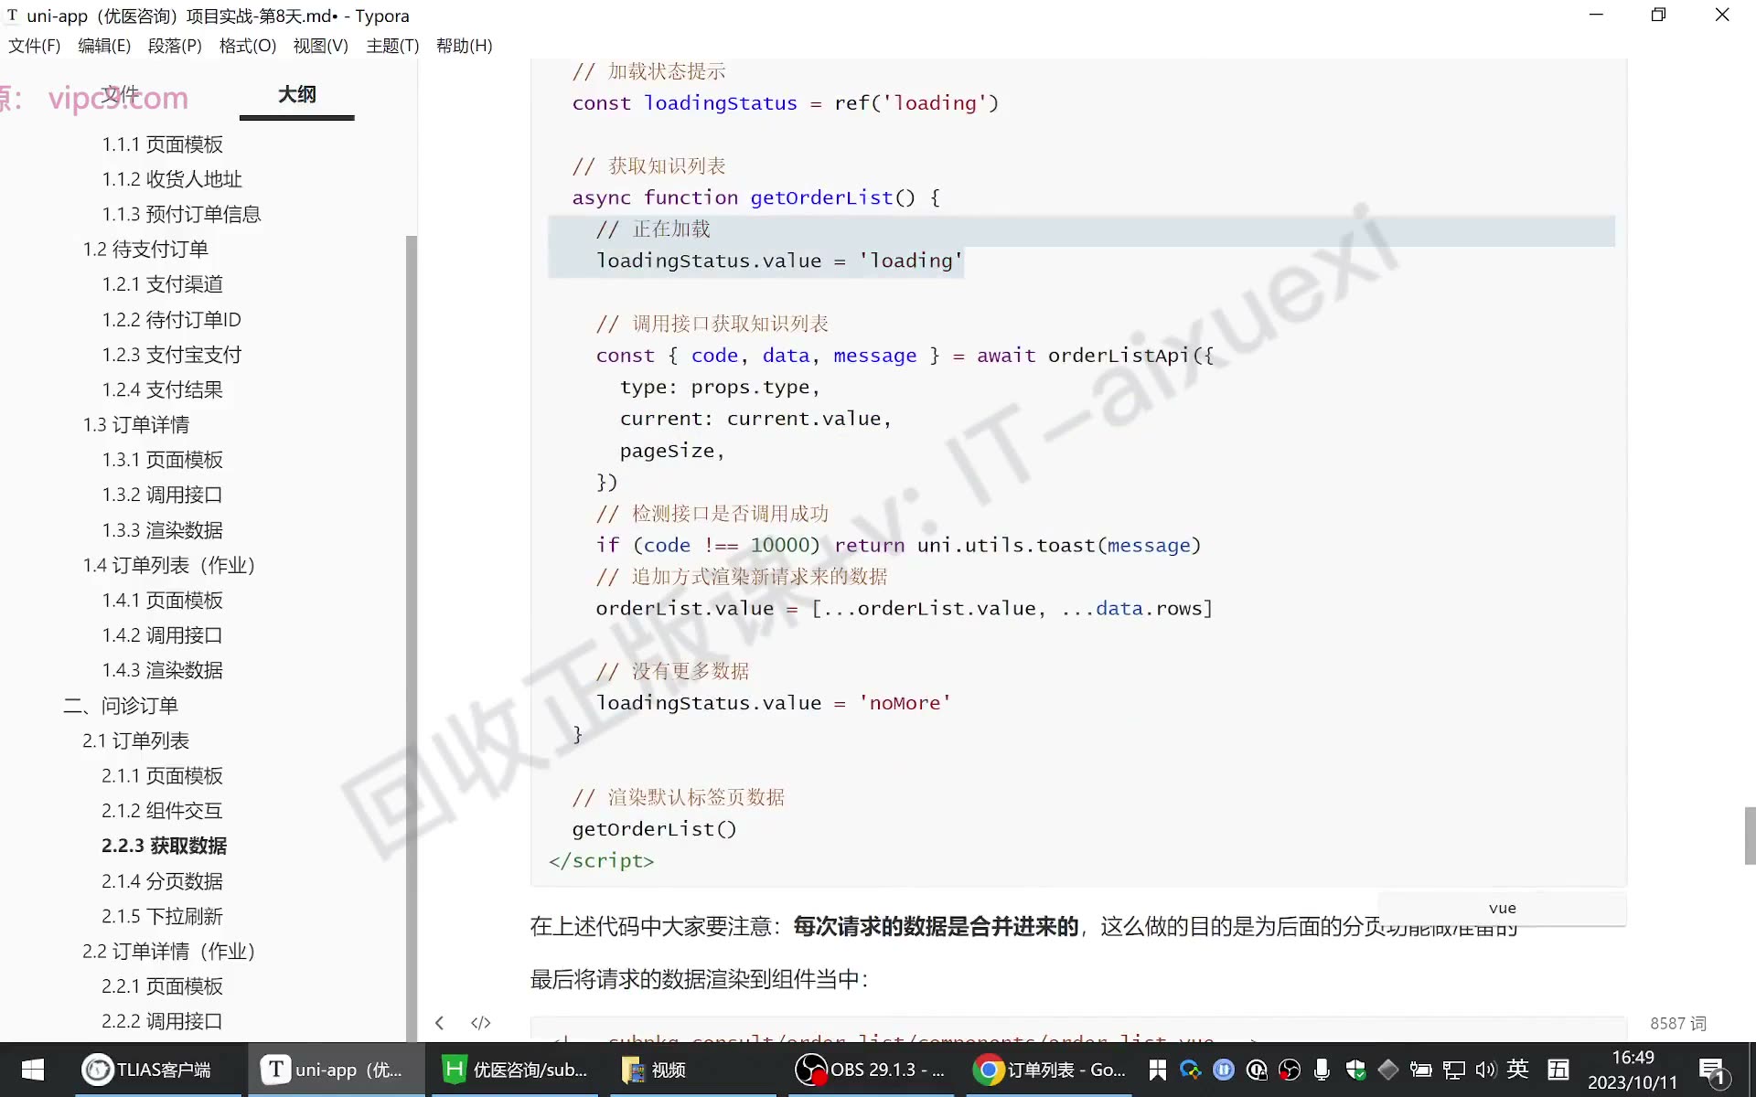Open 格式(O) menu
Viewport: 1756px width, 1097px height.
[x=248, y=46]
